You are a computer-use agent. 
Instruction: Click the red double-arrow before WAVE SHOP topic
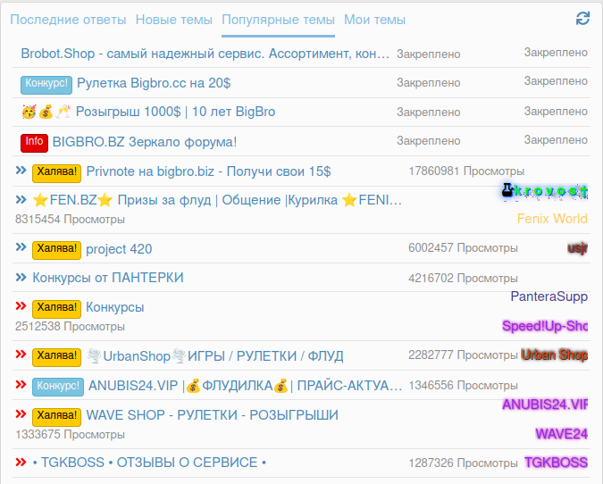tap(21, 414)
